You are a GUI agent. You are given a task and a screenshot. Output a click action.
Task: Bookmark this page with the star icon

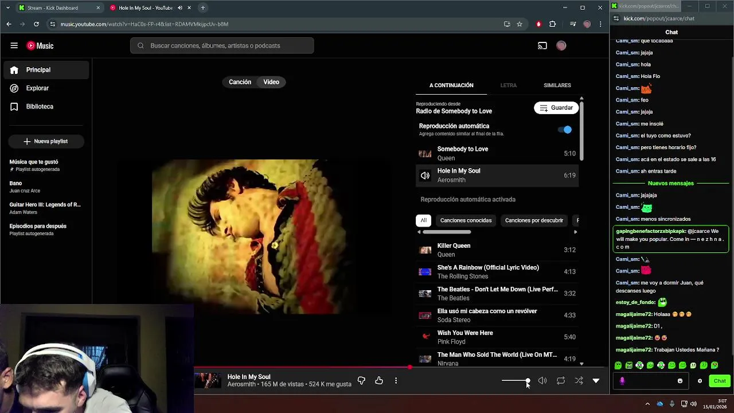(x=520, y=24)
